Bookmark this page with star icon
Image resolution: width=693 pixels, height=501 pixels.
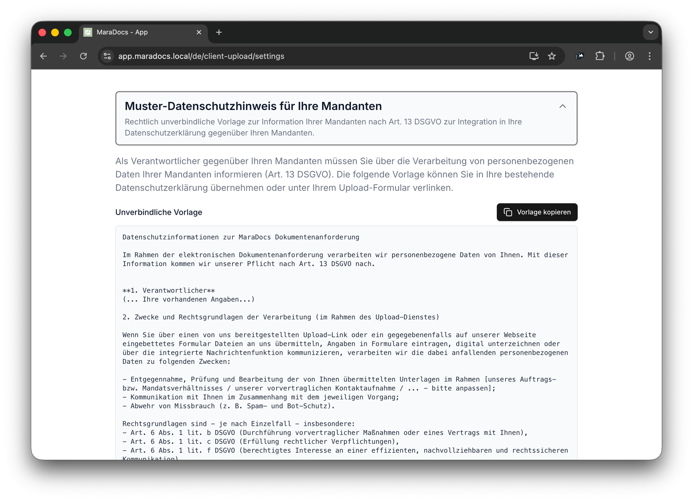point(552,56)
